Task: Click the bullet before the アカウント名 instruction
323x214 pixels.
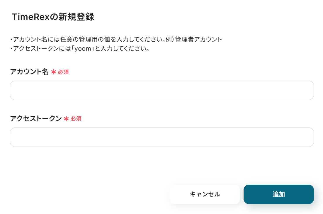Action: 11,40
